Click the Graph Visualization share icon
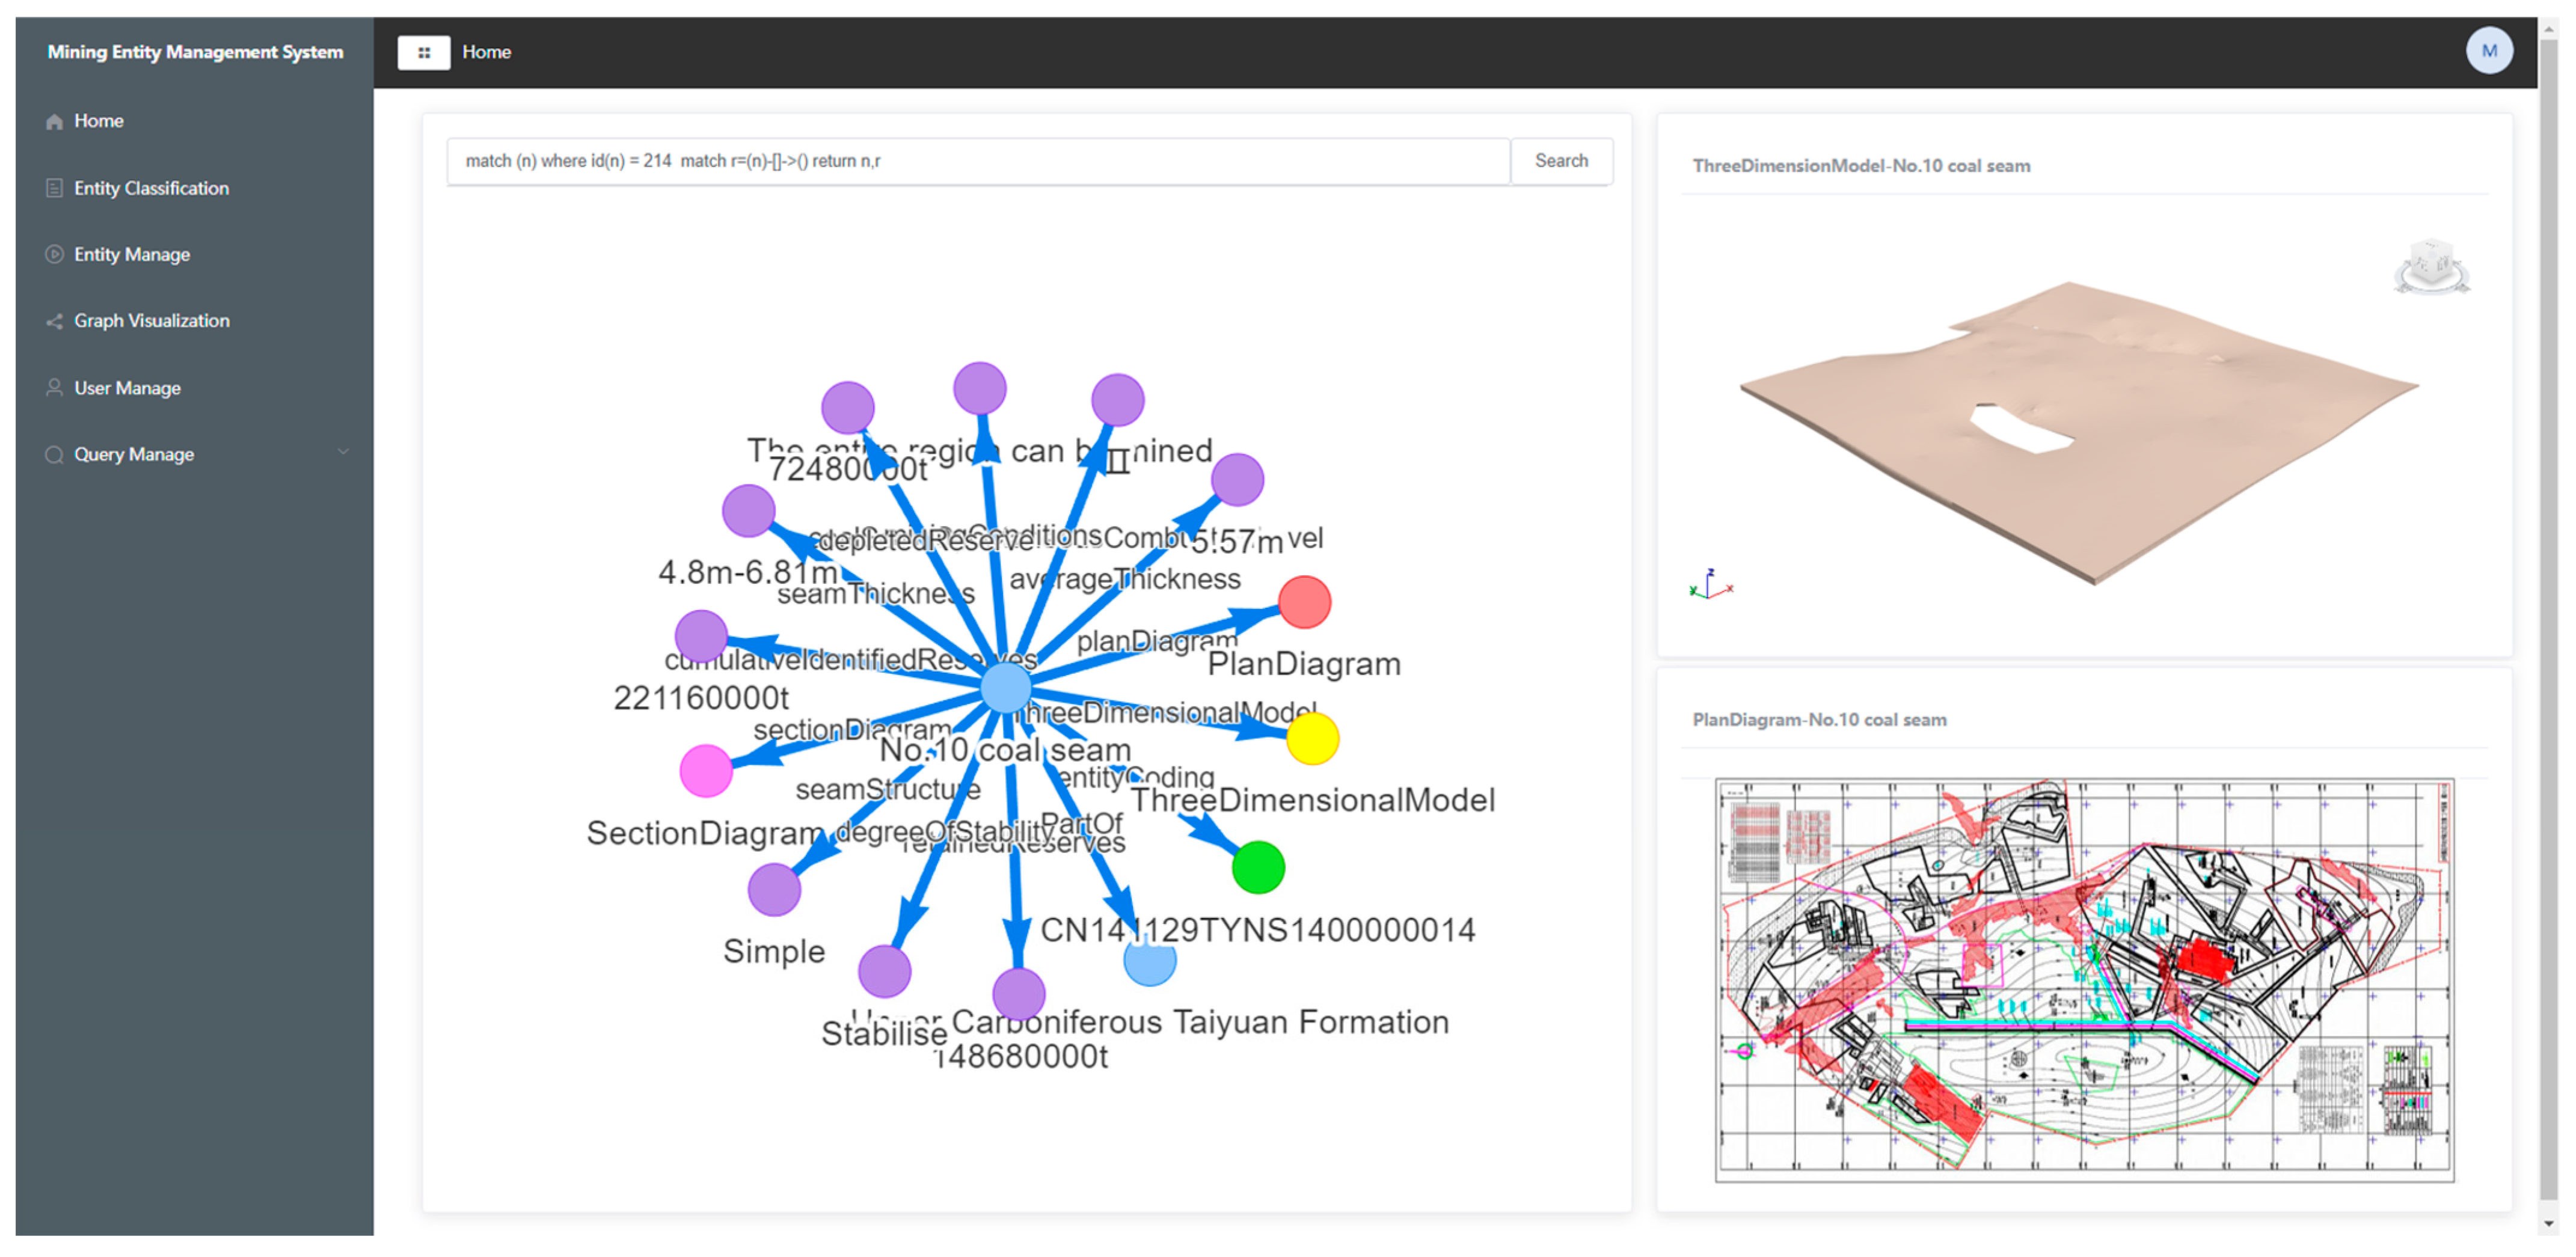 click(54, 321)
